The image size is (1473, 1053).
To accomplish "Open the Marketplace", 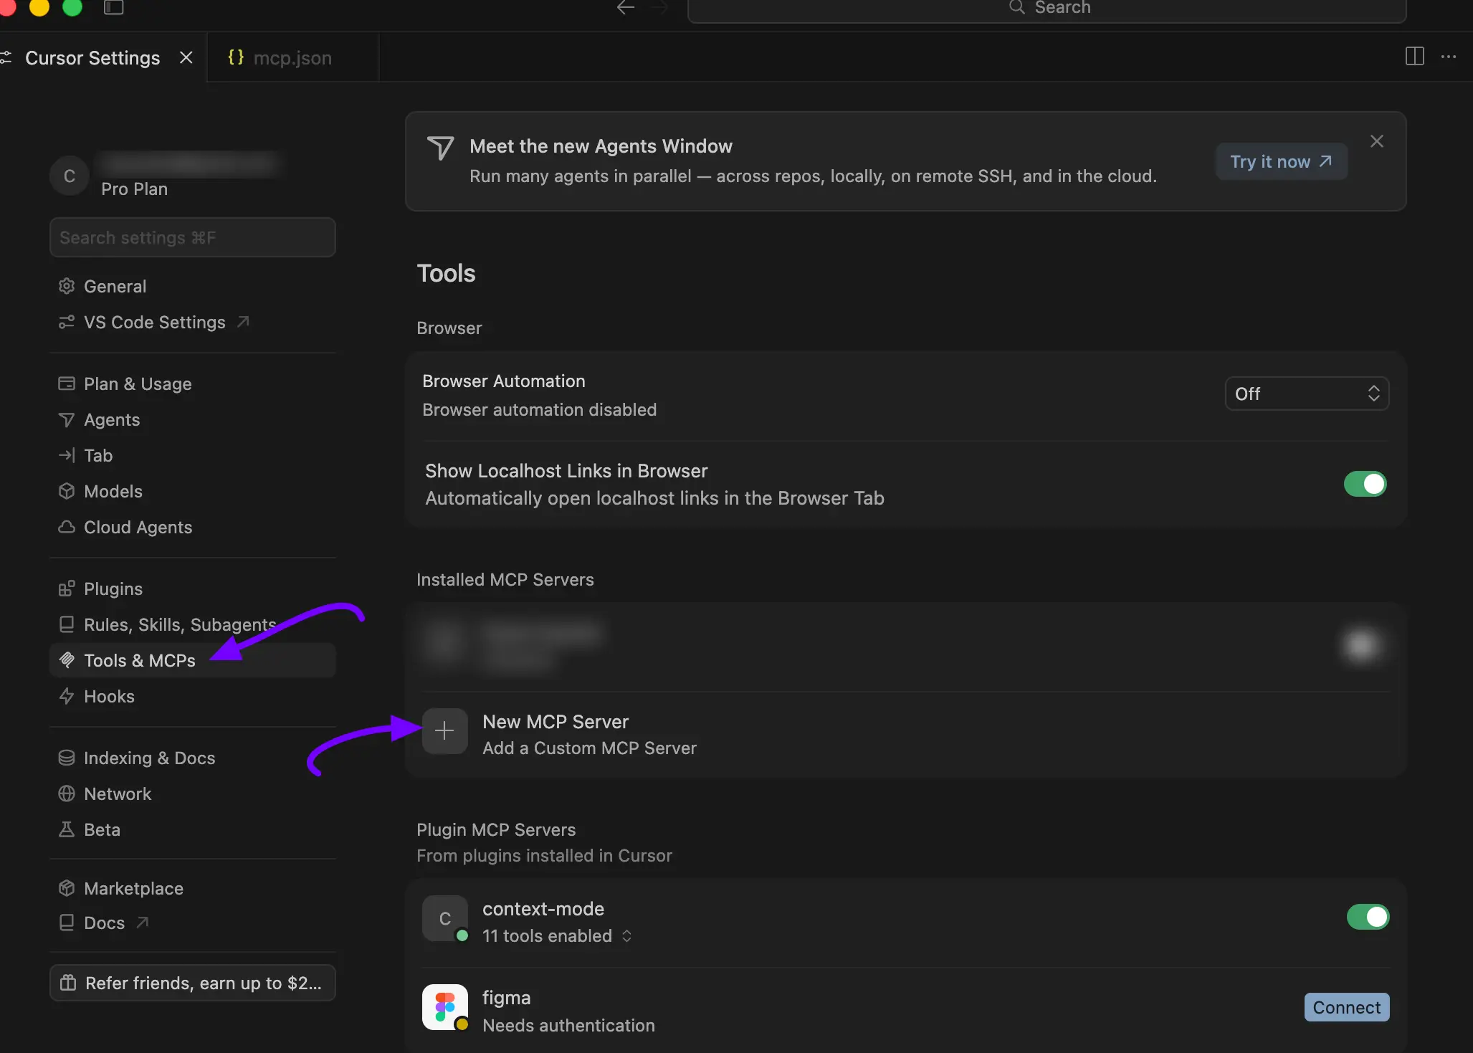I will (133, 888).
